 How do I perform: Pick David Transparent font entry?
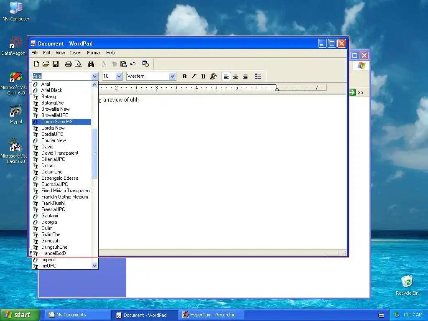(x=62, y=153)
